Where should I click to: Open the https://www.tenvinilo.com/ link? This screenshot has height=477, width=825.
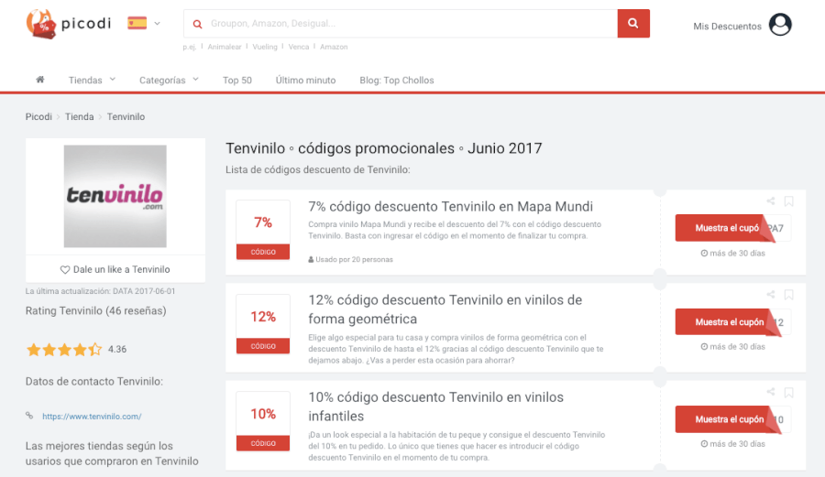click(92, 417)
